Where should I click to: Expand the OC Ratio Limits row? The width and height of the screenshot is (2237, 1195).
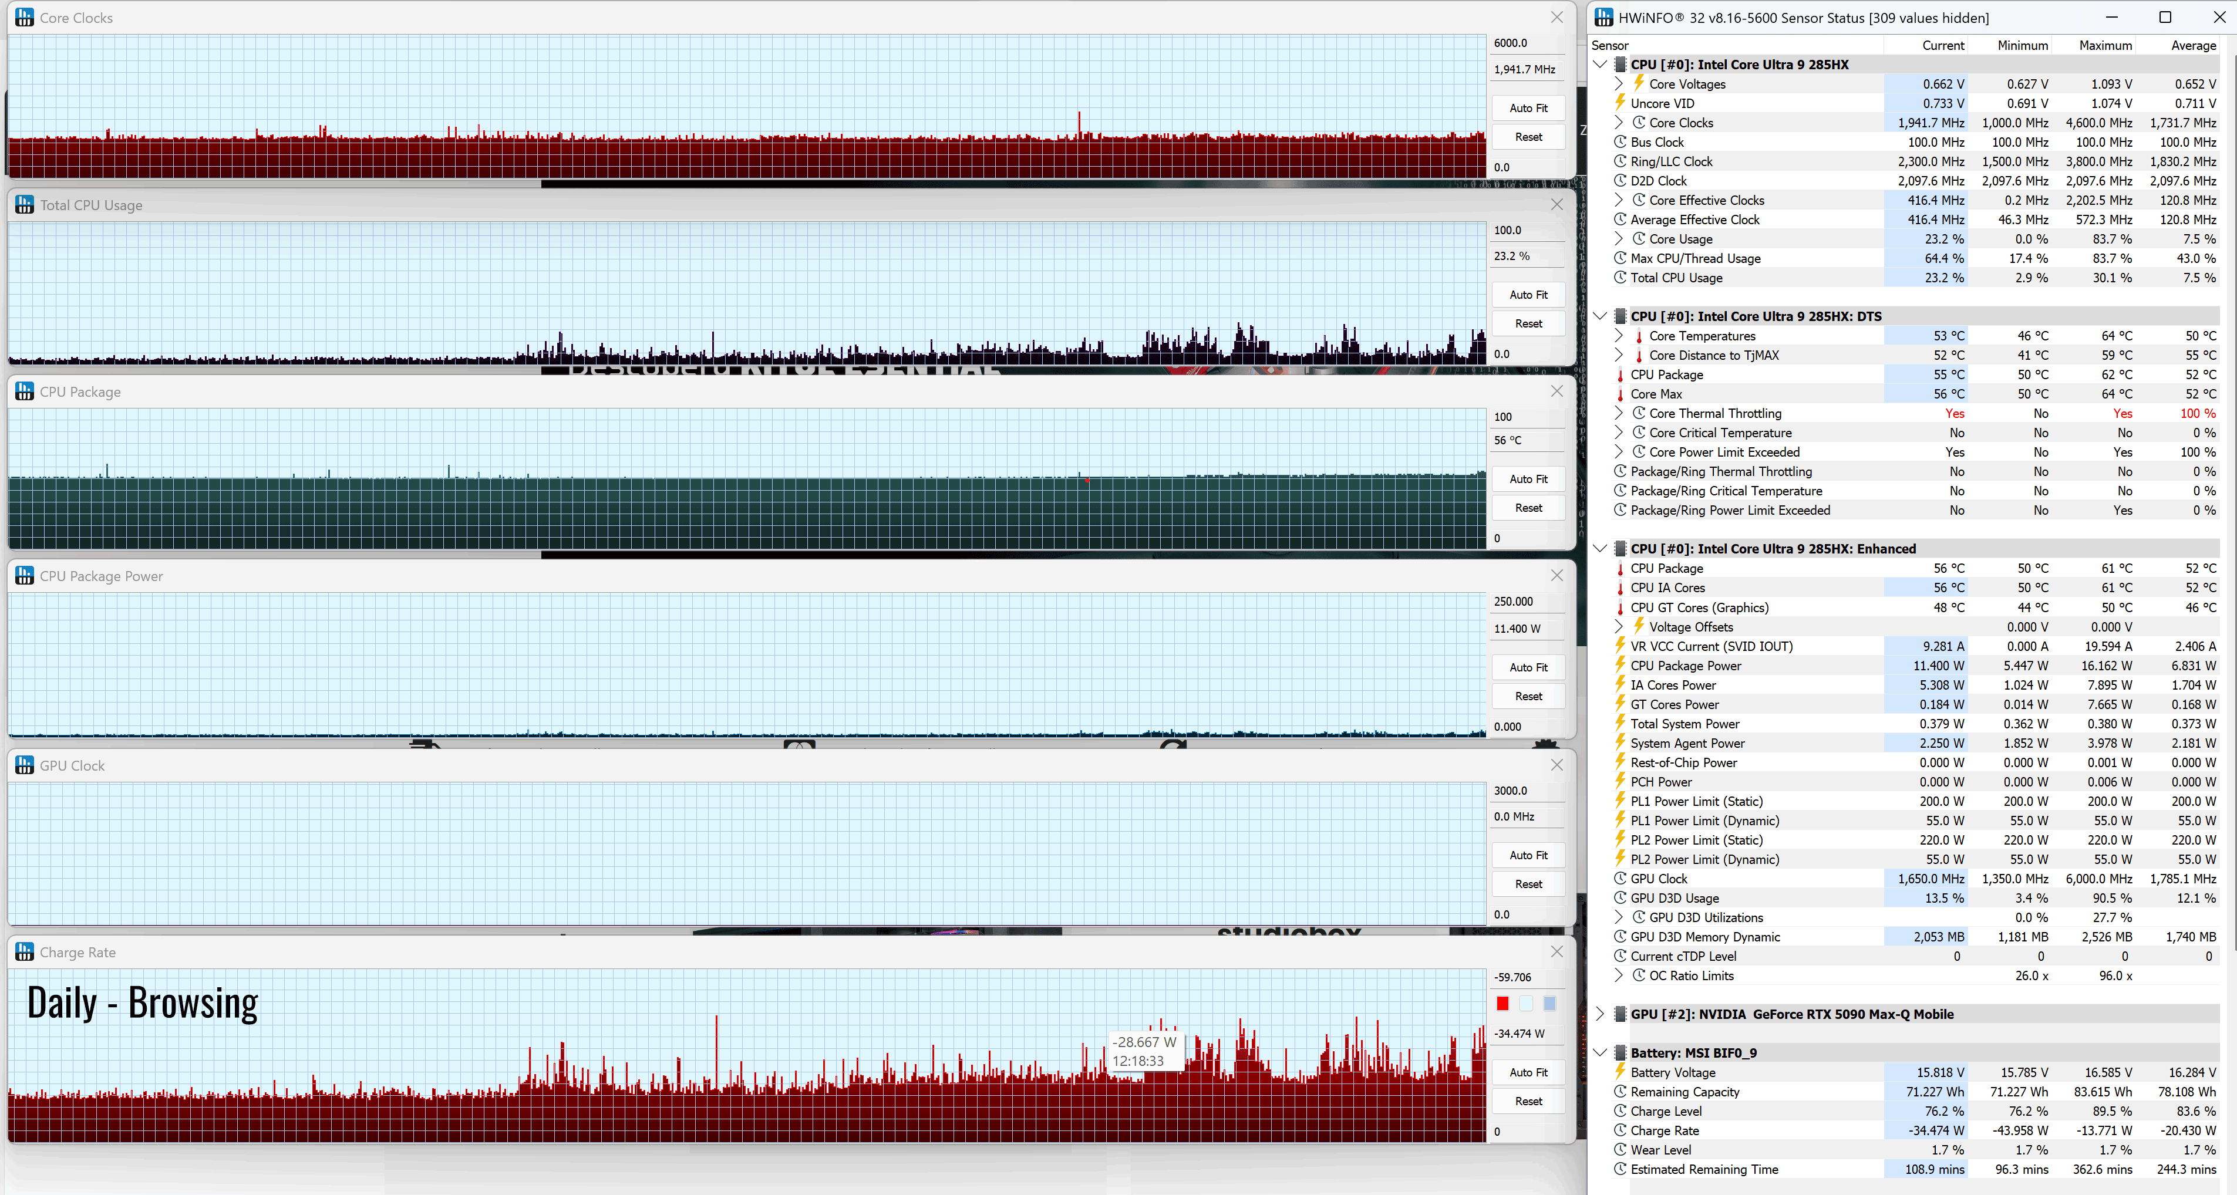pos(1619,975)
